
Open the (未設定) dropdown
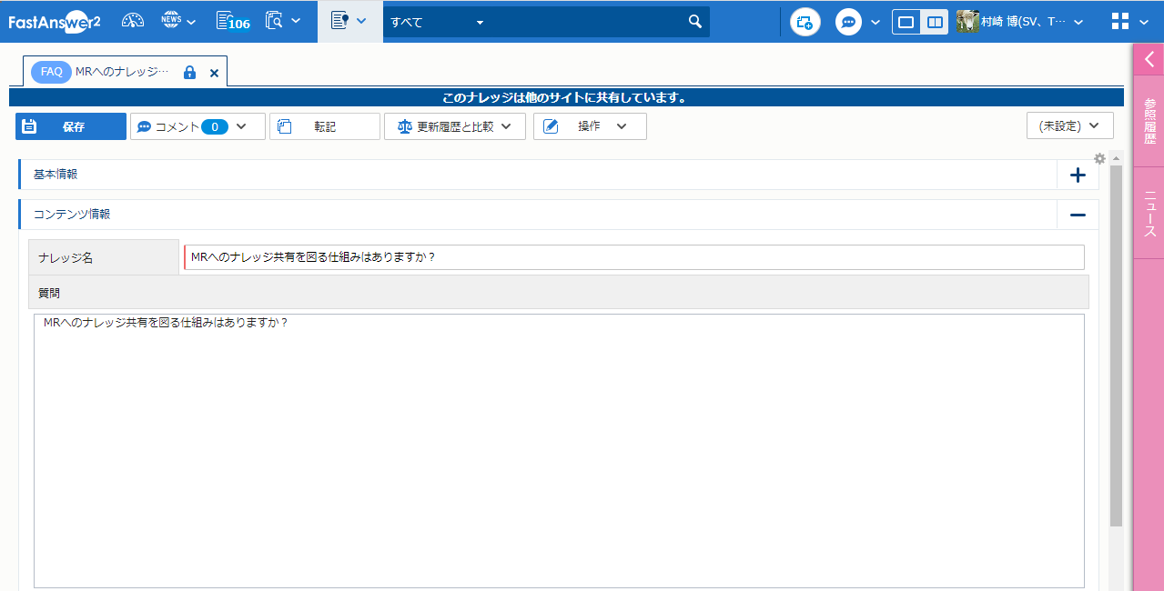pyautogui.click(x=1069, y=126)
